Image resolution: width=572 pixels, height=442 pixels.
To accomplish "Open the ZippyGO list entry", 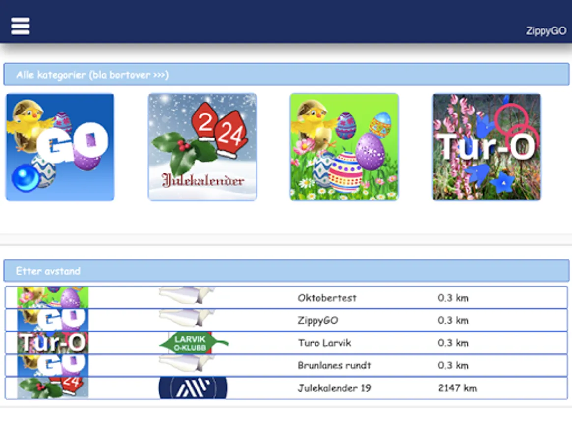I will pos(286,320).
